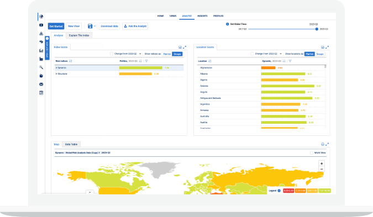Viewport: 373px width, 217px height.
Task: Switch to the Data Table tab
Action: tap(71, 144)
